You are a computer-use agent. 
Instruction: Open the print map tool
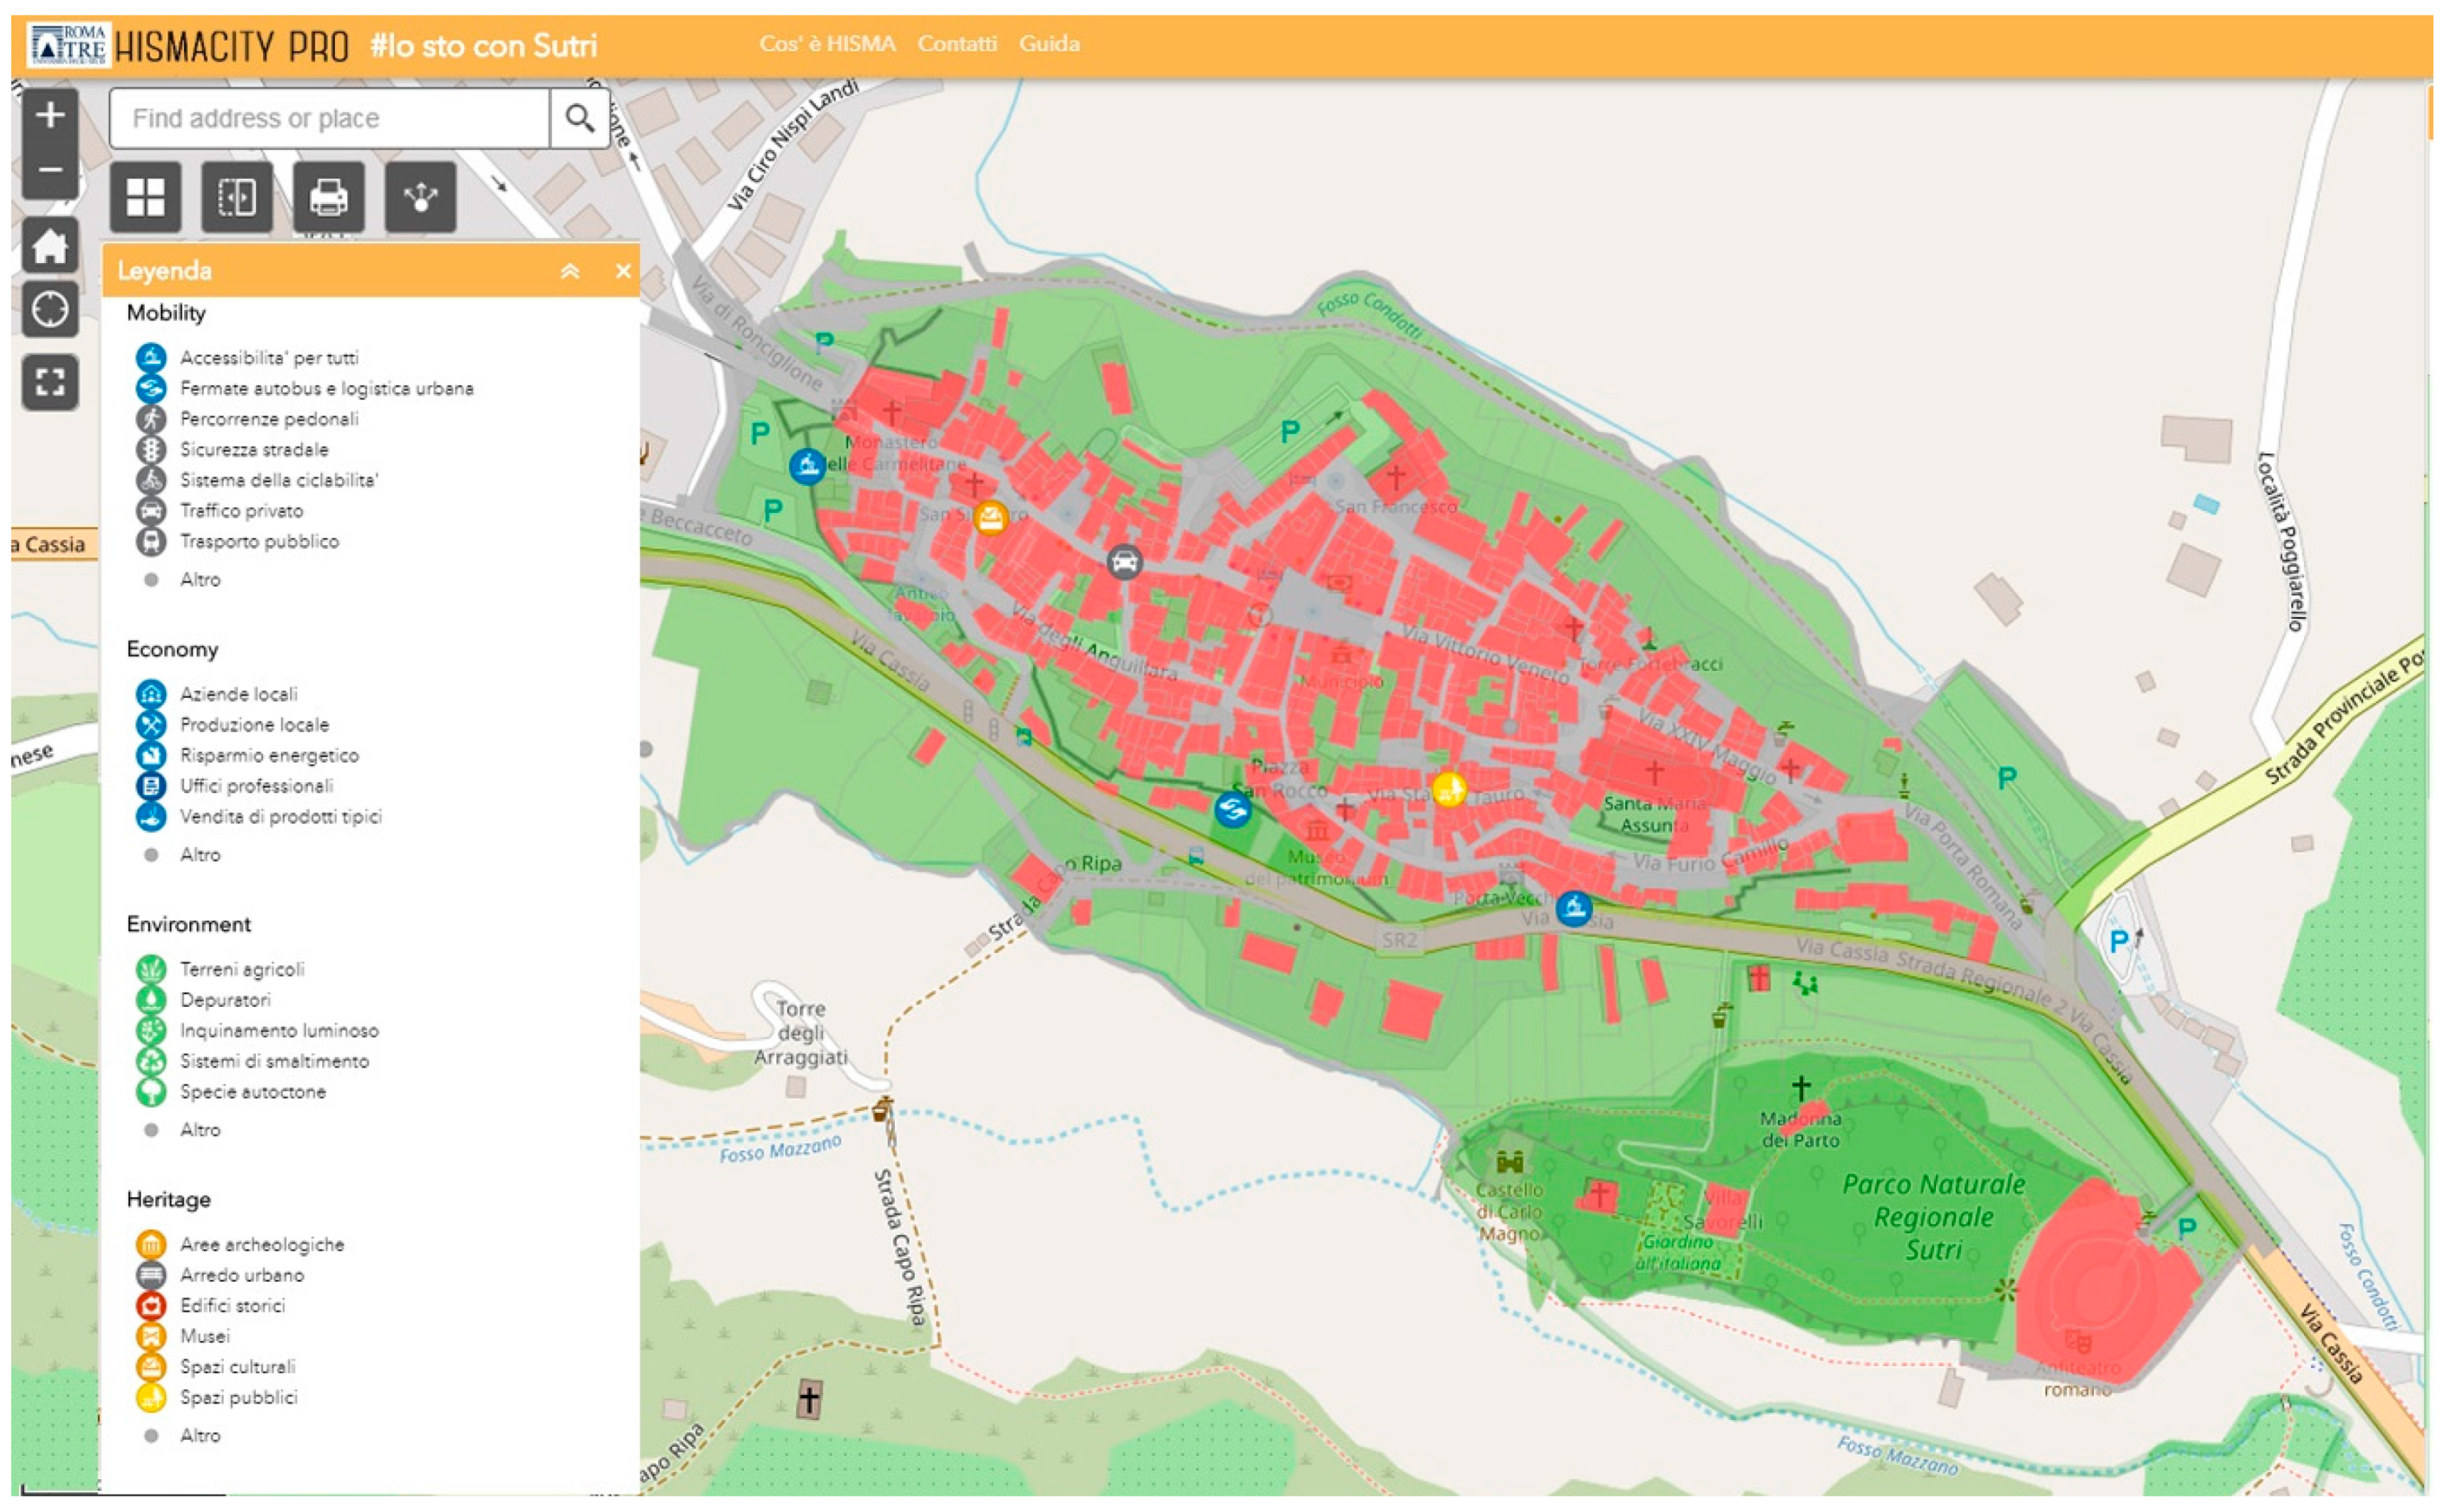(x=329, y=197)
